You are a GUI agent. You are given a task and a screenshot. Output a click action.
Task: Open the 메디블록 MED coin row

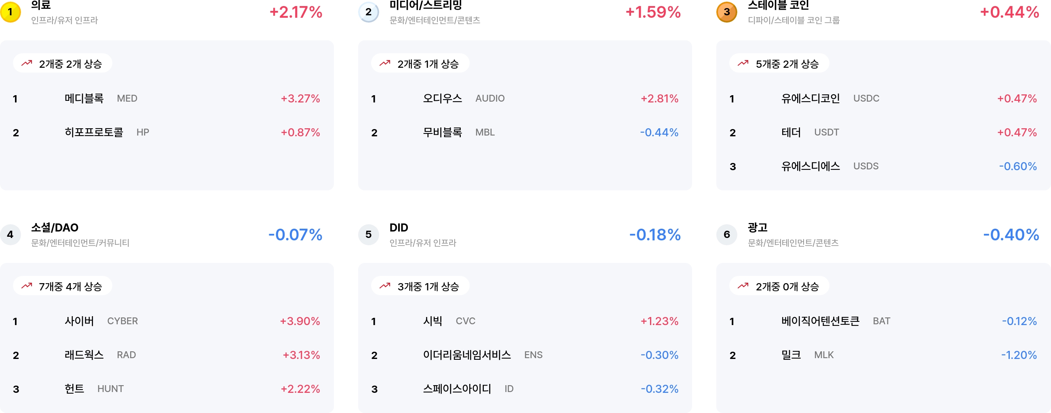coord(167,98)
